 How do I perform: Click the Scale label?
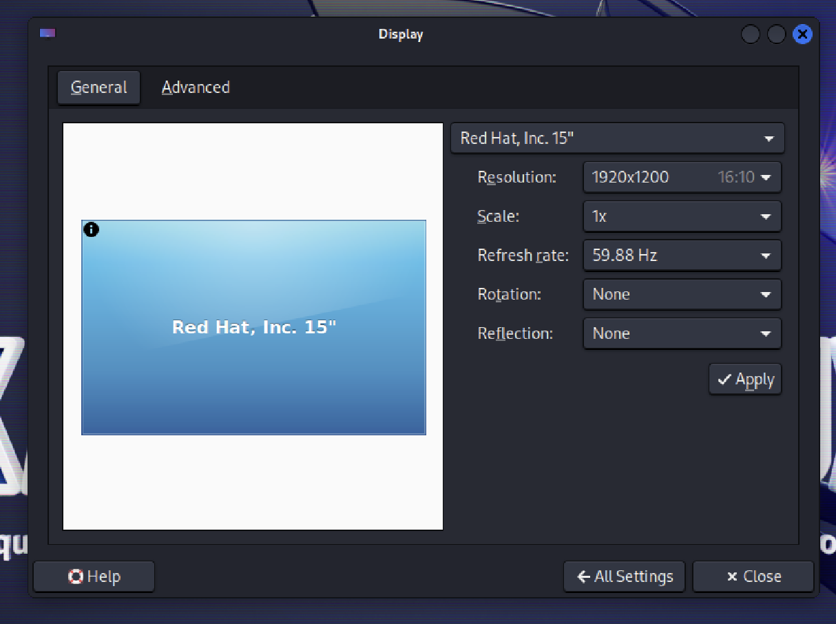click(498, 216)
